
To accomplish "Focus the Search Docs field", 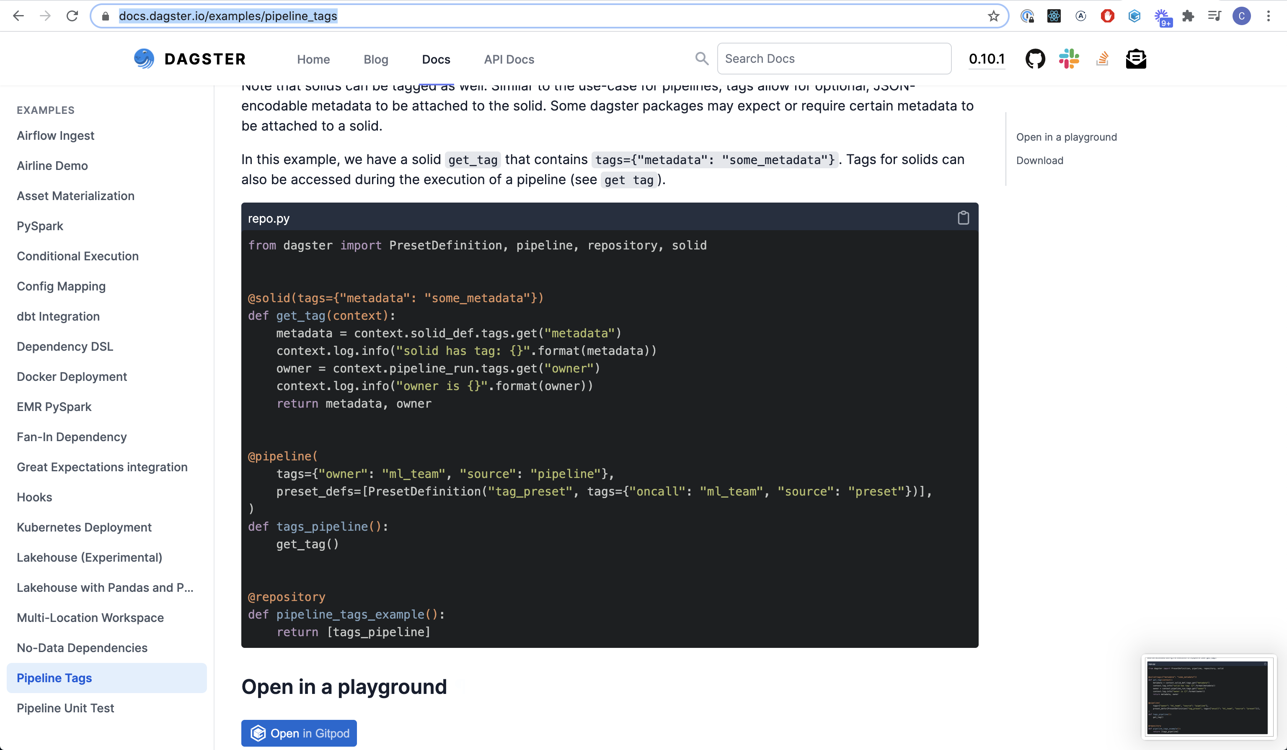I will click(x=833, y=59).
